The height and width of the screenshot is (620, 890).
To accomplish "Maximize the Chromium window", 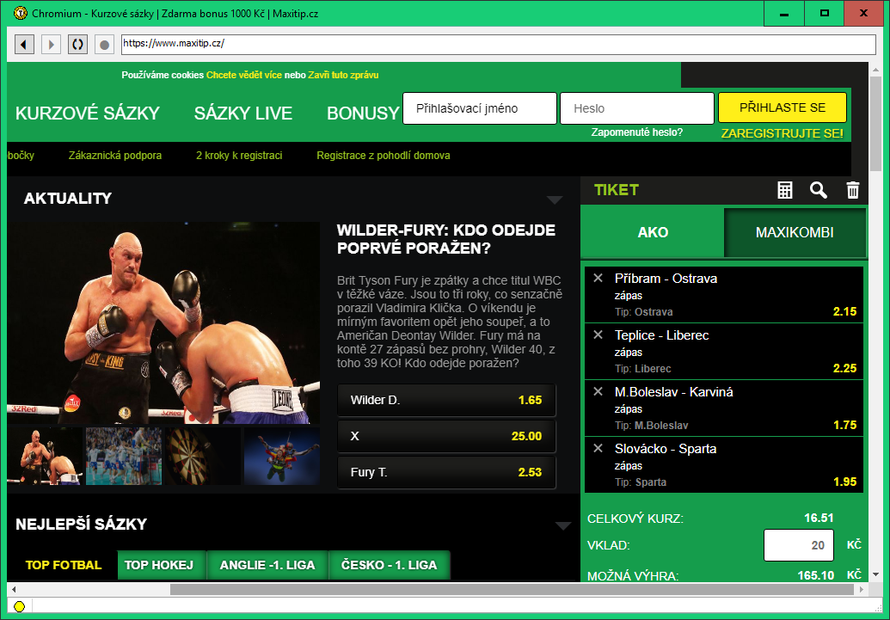I will click(824, 14).
